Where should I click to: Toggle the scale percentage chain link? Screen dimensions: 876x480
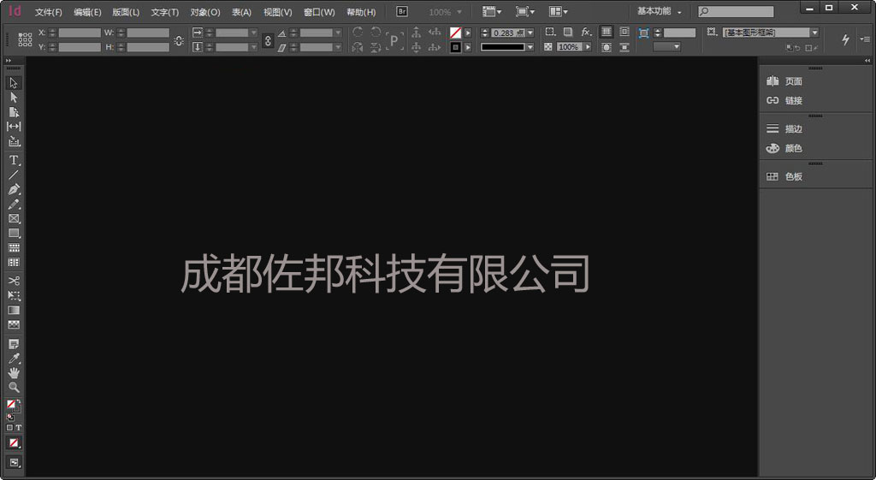267,40
